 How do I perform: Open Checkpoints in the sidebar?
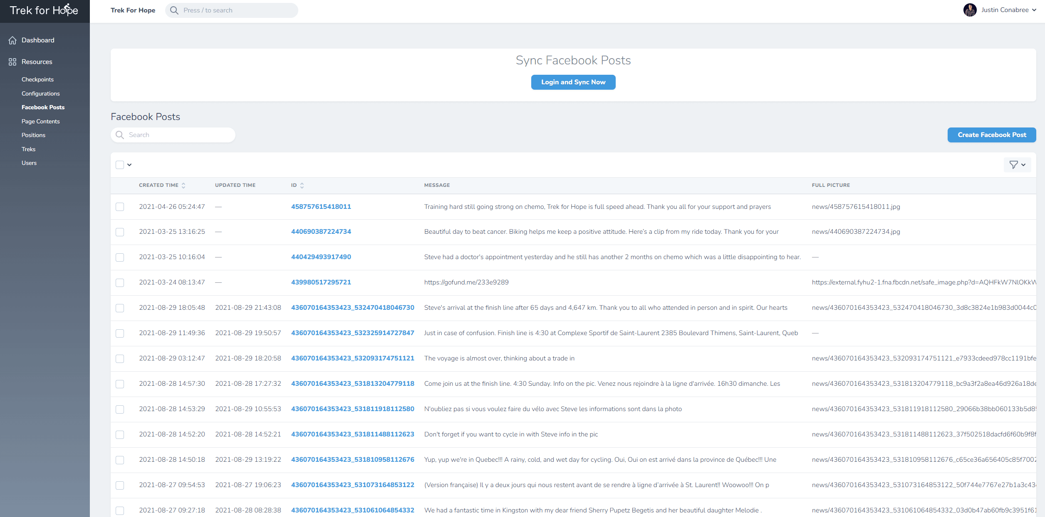[37, 79]
